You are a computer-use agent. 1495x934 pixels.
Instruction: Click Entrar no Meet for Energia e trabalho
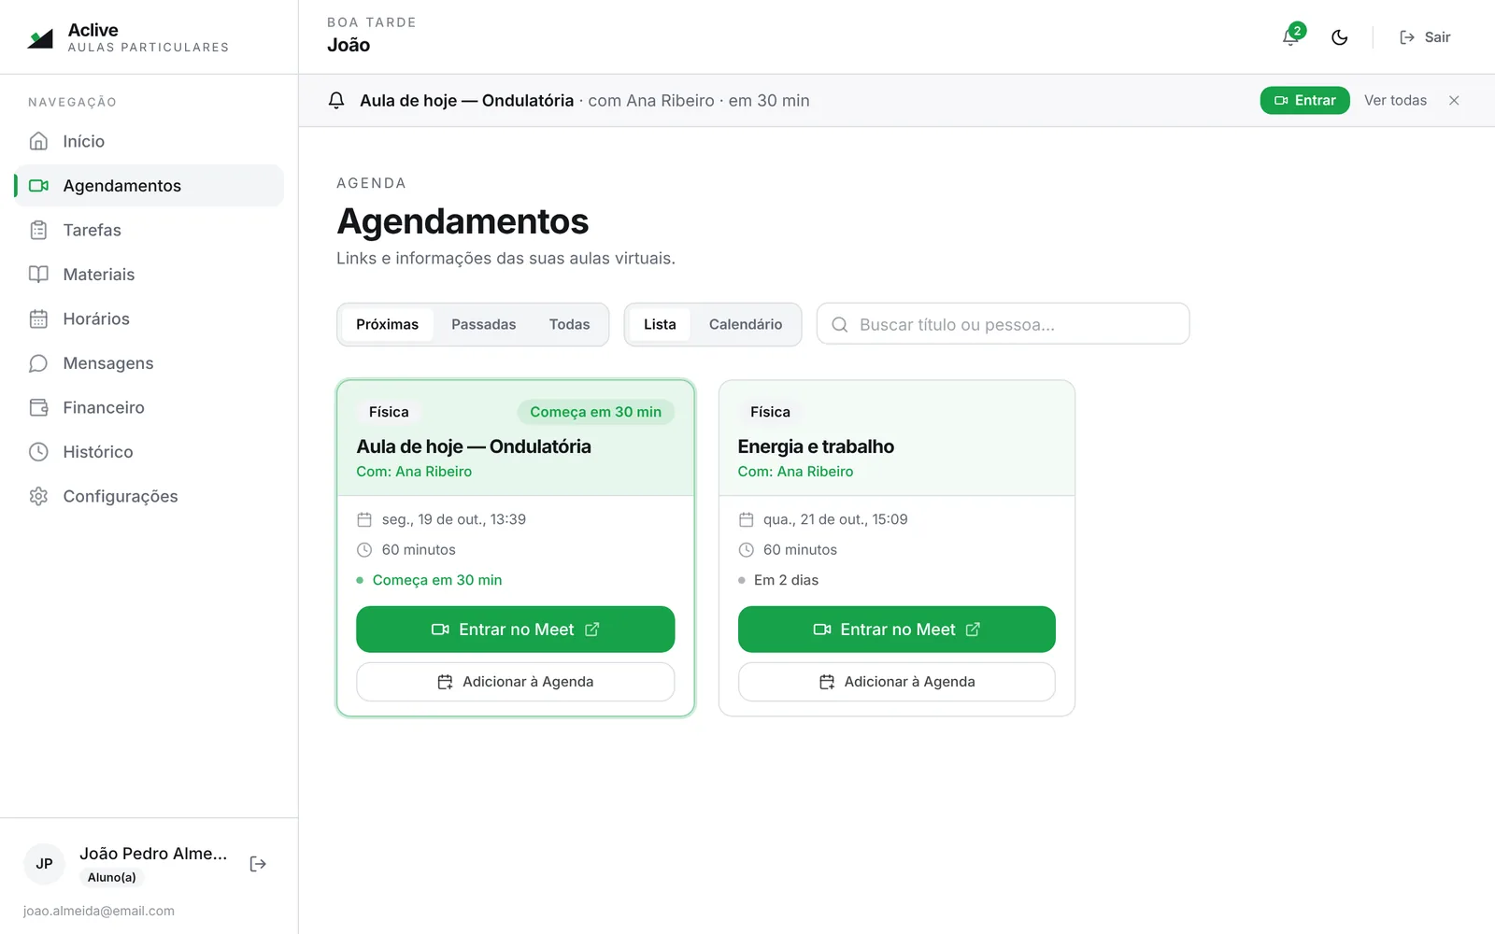(x=896, y=630)
